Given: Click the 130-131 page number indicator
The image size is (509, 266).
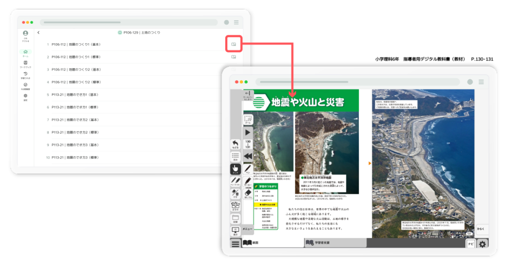Looking at the screenshot, I should point(248,144).
